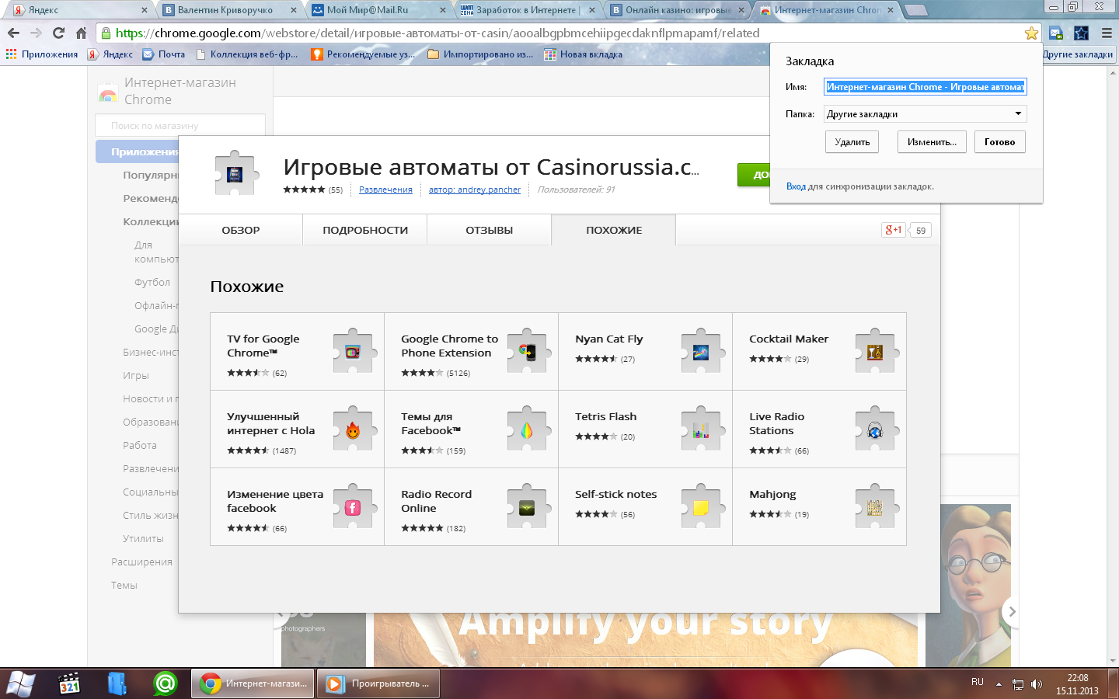Open the Импортировано из... bookmarks folder
This screenshot has width=1119, height=699.
click(x=480, y=54)
